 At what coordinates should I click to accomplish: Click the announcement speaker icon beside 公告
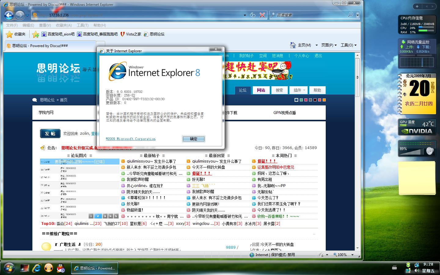(43, 148)
